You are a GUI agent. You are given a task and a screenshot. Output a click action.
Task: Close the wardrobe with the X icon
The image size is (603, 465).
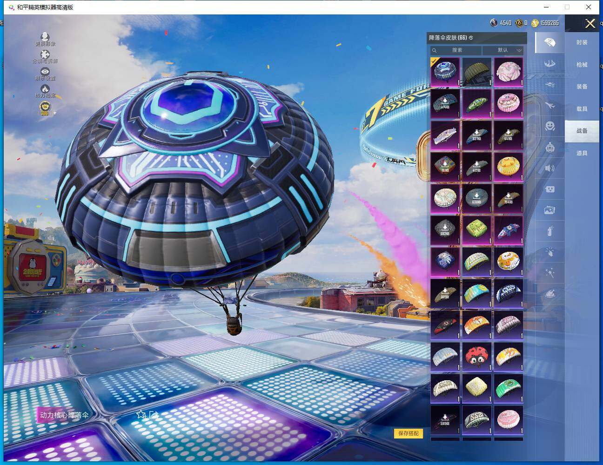590,23
